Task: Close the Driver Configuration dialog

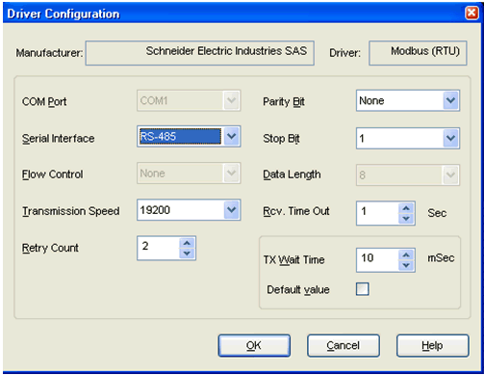Action: [471, 13]
